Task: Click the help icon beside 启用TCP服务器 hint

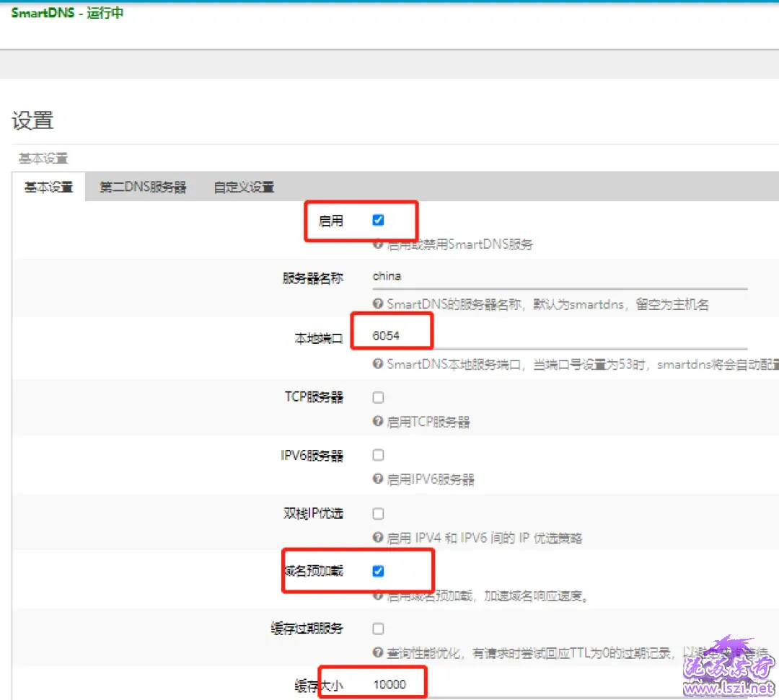Action: (x=377, y=422)
